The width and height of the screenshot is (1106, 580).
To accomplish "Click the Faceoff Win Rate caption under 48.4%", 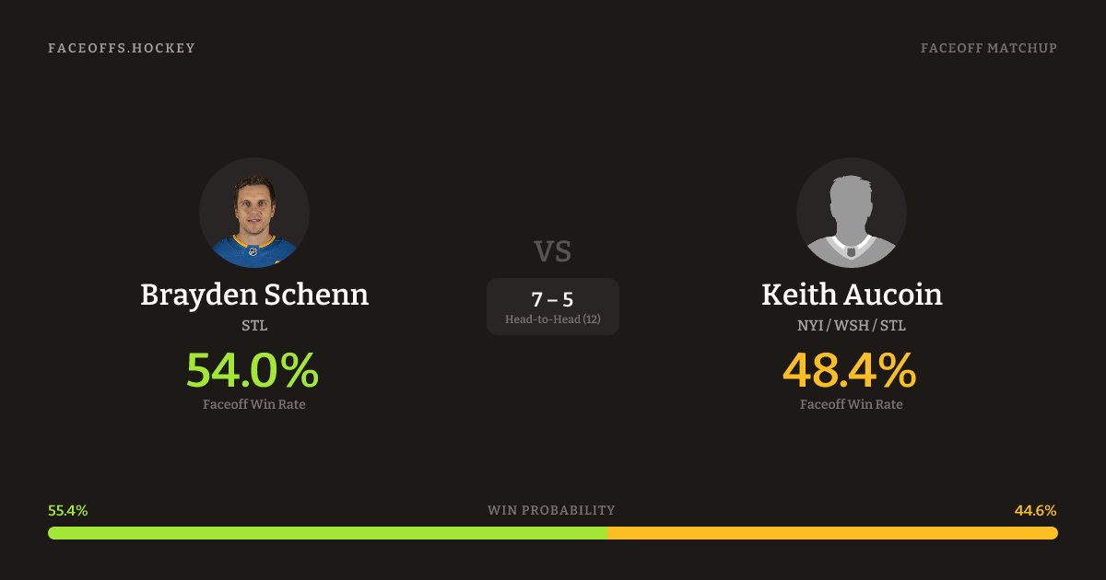I will click(852, 404).
